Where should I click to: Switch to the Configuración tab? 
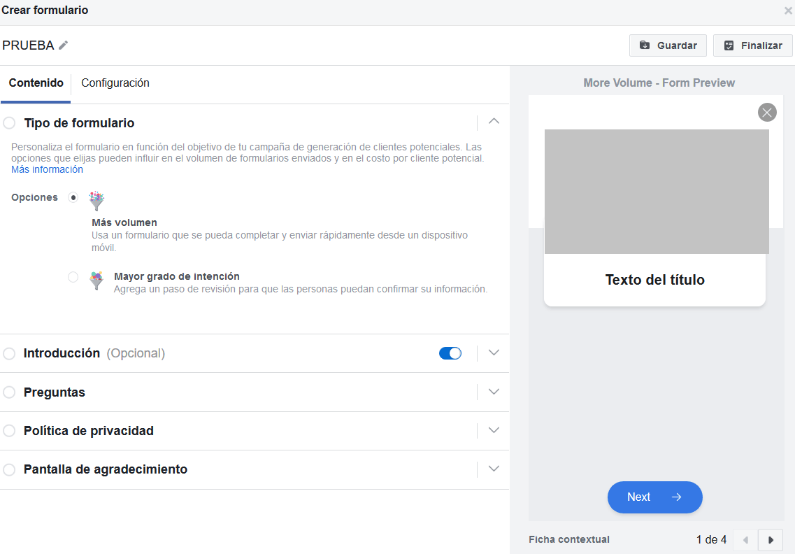pos(115,83)
